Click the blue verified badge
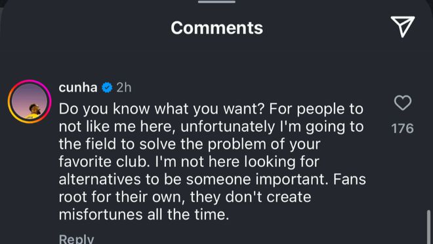This screenshot has width=433, height=244. click(x=107, y=88)
